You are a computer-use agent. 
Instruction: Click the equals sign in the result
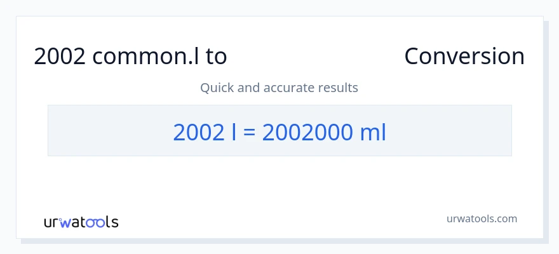click(250, 131)
